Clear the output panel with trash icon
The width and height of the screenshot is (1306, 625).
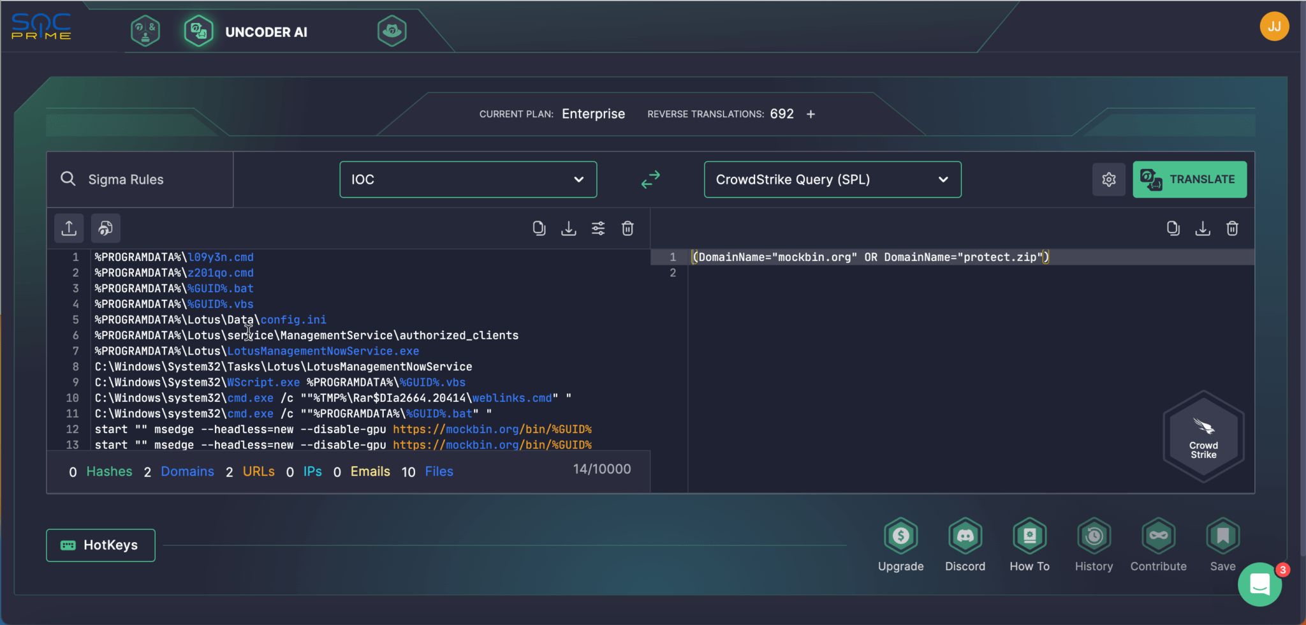pyautogui.click(x=1232, y=228)
